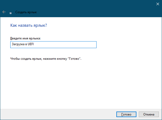
Task: Click the "Как назвать ярлык?" heading
Action: click(x=28, y=25)
